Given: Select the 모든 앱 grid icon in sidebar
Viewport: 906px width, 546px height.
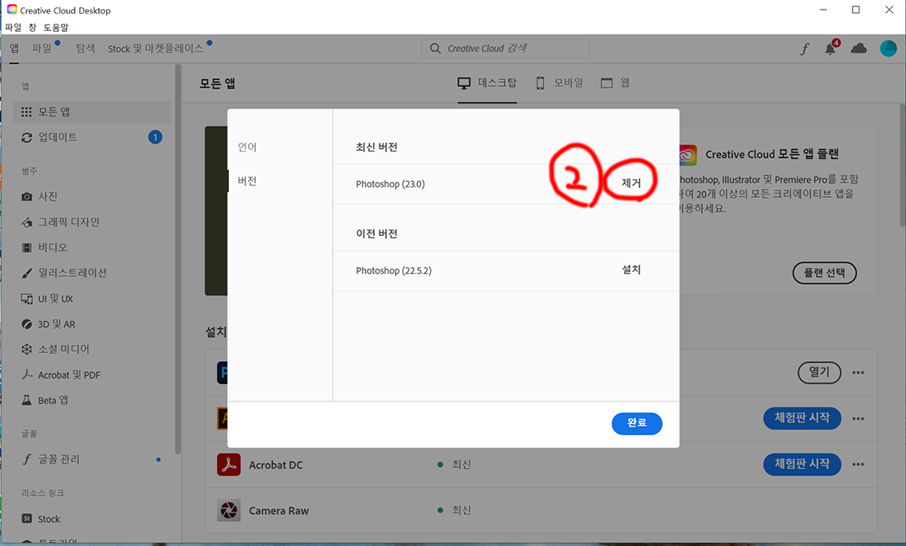Looking at the screenshot, I should coord(26,112).
